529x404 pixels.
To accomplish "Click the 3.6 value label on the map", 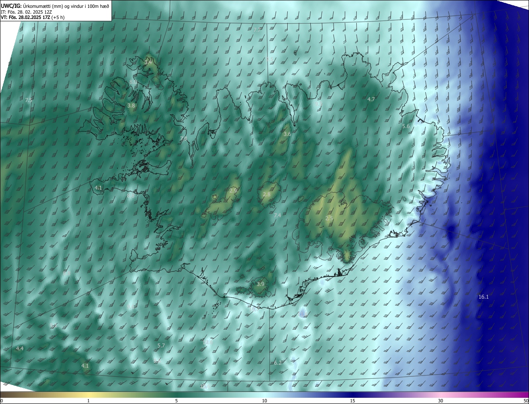I will [x=287, y=134].
